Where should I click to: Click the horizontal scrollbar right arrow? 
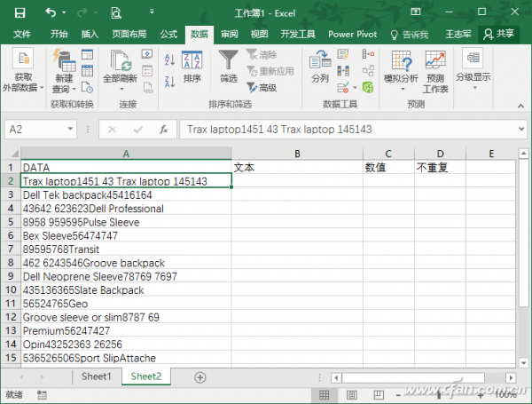click(511, 377)
